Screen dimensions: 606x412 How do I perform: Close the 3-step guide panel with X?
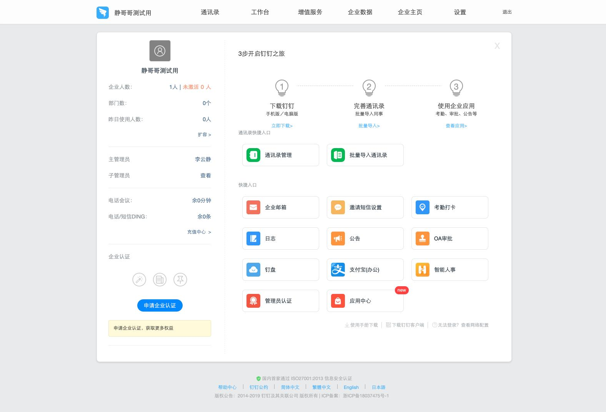497,46
